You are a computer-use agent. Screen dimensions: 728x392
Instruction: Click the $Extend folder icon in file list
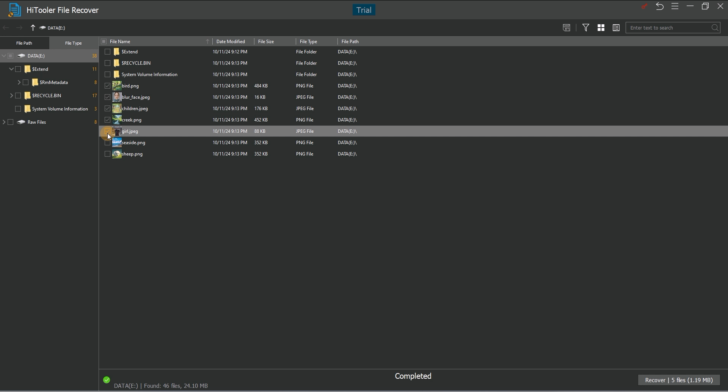(x=116, y=52)
